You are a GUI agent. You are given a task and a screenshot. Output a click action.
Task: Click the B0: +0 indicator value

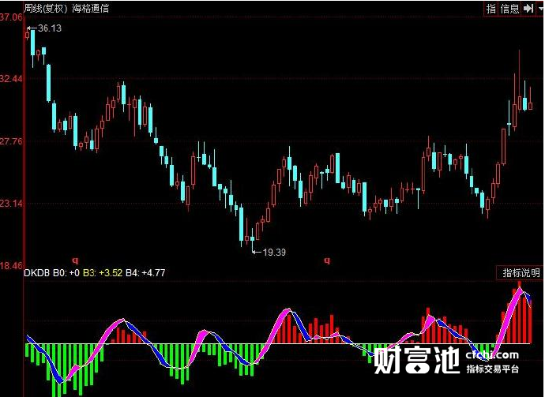coord(66,272)
